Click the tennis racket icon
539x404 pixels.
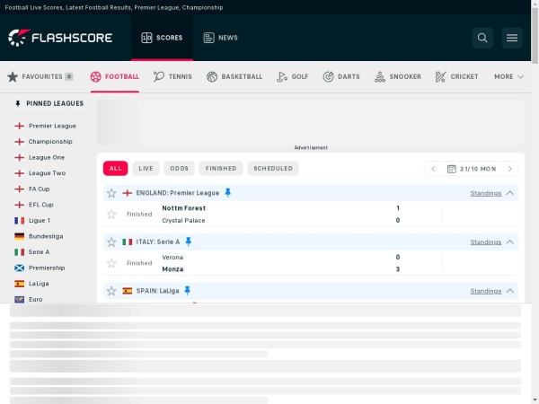pyautogui.click(x=158, y=76)
